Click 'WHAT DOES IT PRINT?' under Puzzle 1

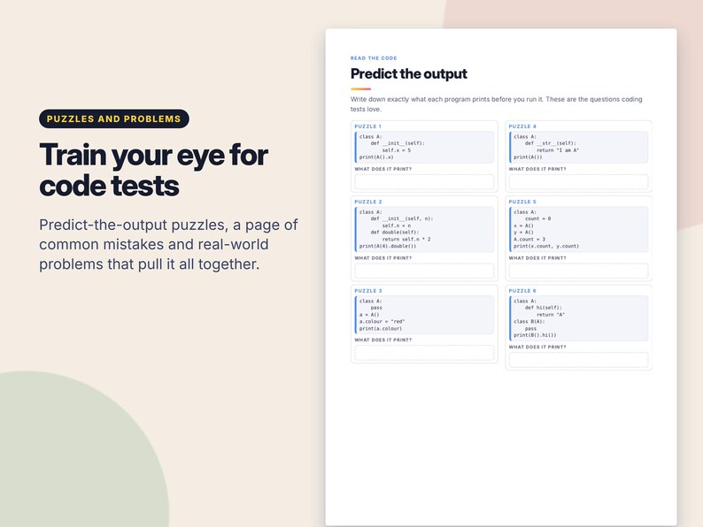pyautogui.click(x=382, y=169)
